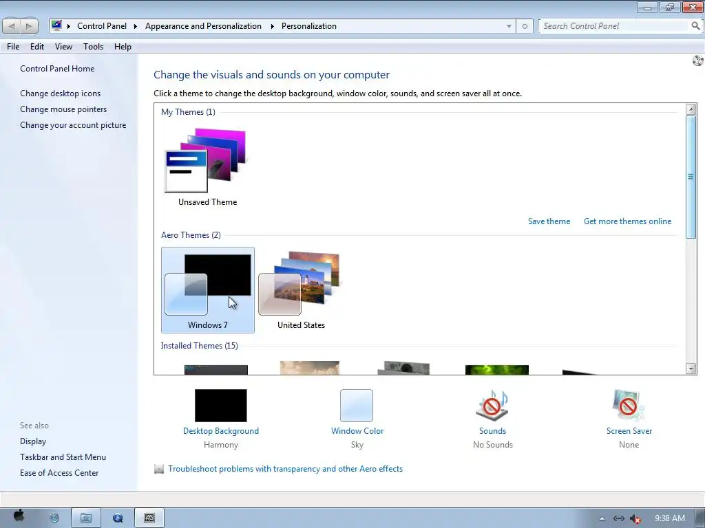
Task: Go back with the Back arrow button
Action: click(12, 26)
